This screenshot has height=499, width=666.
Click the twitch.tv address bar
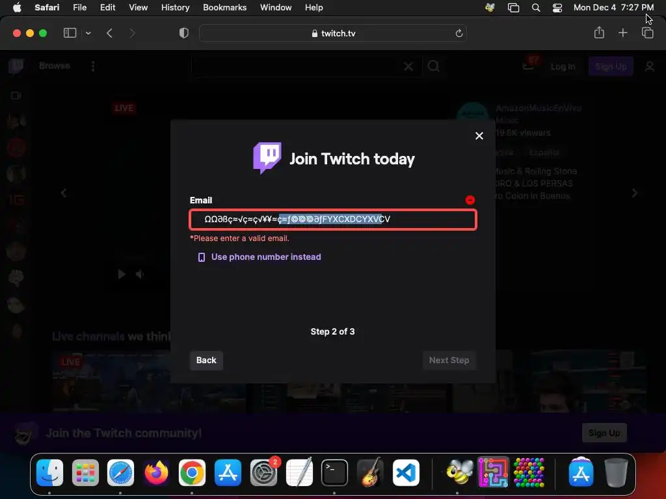pos(333,33)
